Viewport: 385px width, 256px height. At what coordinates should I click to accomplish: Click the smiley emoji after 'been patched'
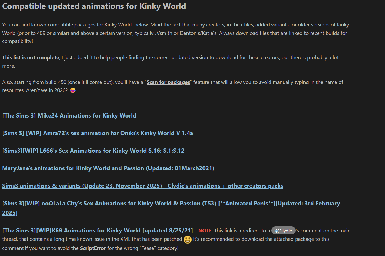(188, 239)
